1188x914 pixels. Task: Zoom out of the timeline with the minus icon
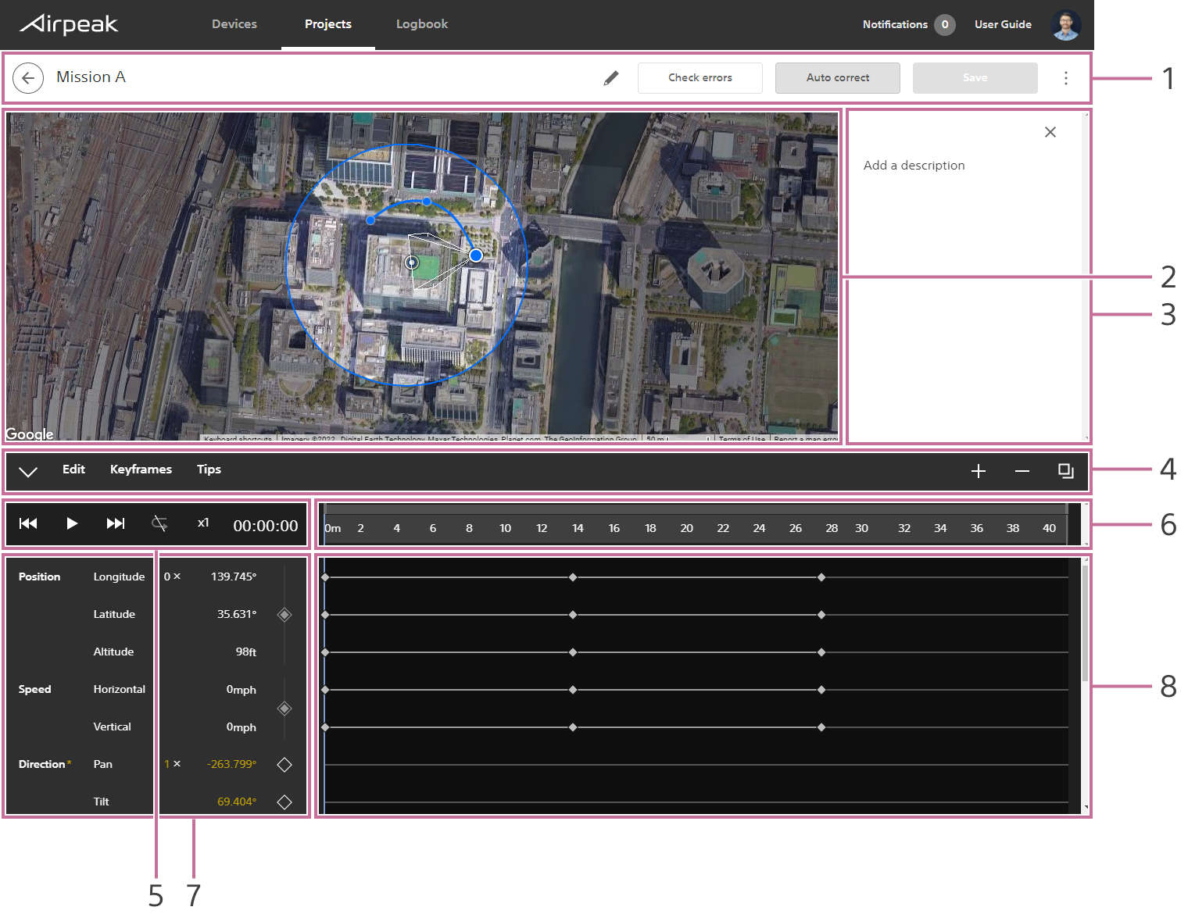point(1022,471)
